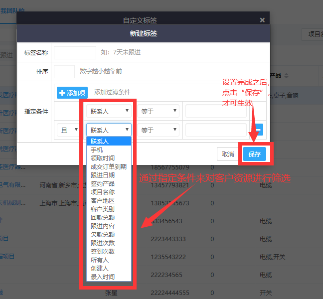Viewport: 323px width, 299px height.
Task: Select 录入时间 in the dropdown list
Action: tap(109, 277)
